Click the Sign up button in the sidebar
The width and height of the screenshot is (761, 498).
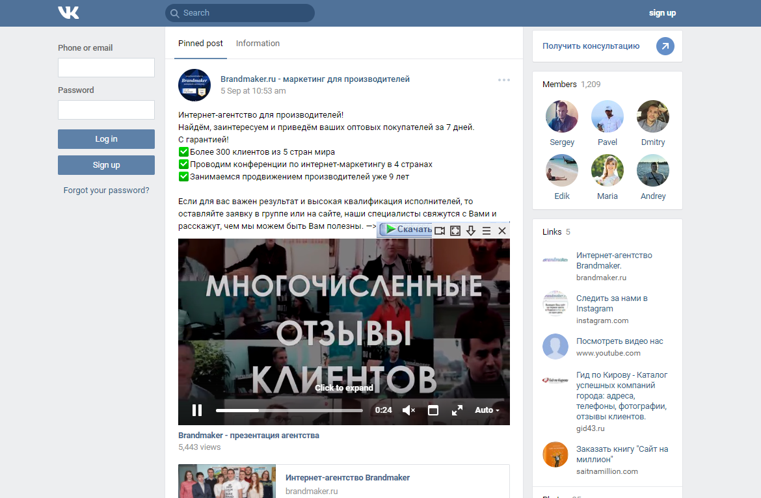(106, 165)
